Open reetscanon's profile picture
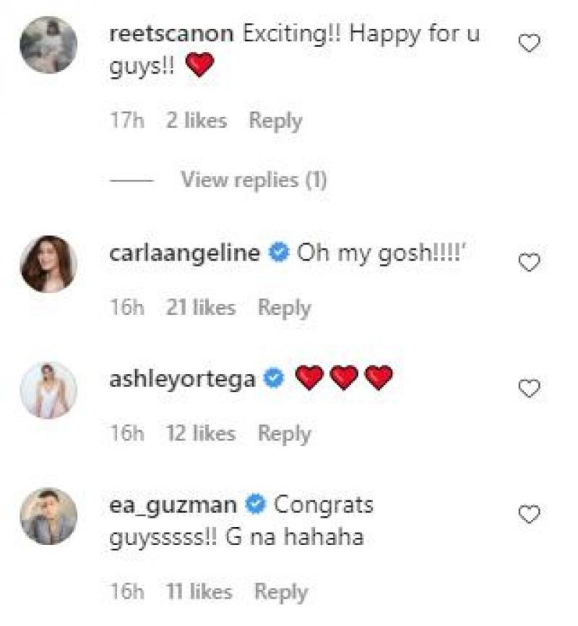 (48, 45)
